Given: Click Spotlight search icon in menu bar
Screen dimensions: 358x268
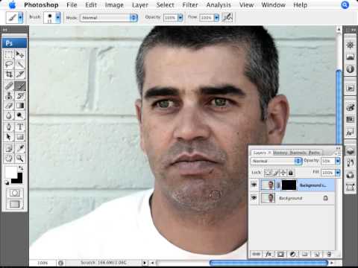Looking at the screenshot, I should coord(345,4).
